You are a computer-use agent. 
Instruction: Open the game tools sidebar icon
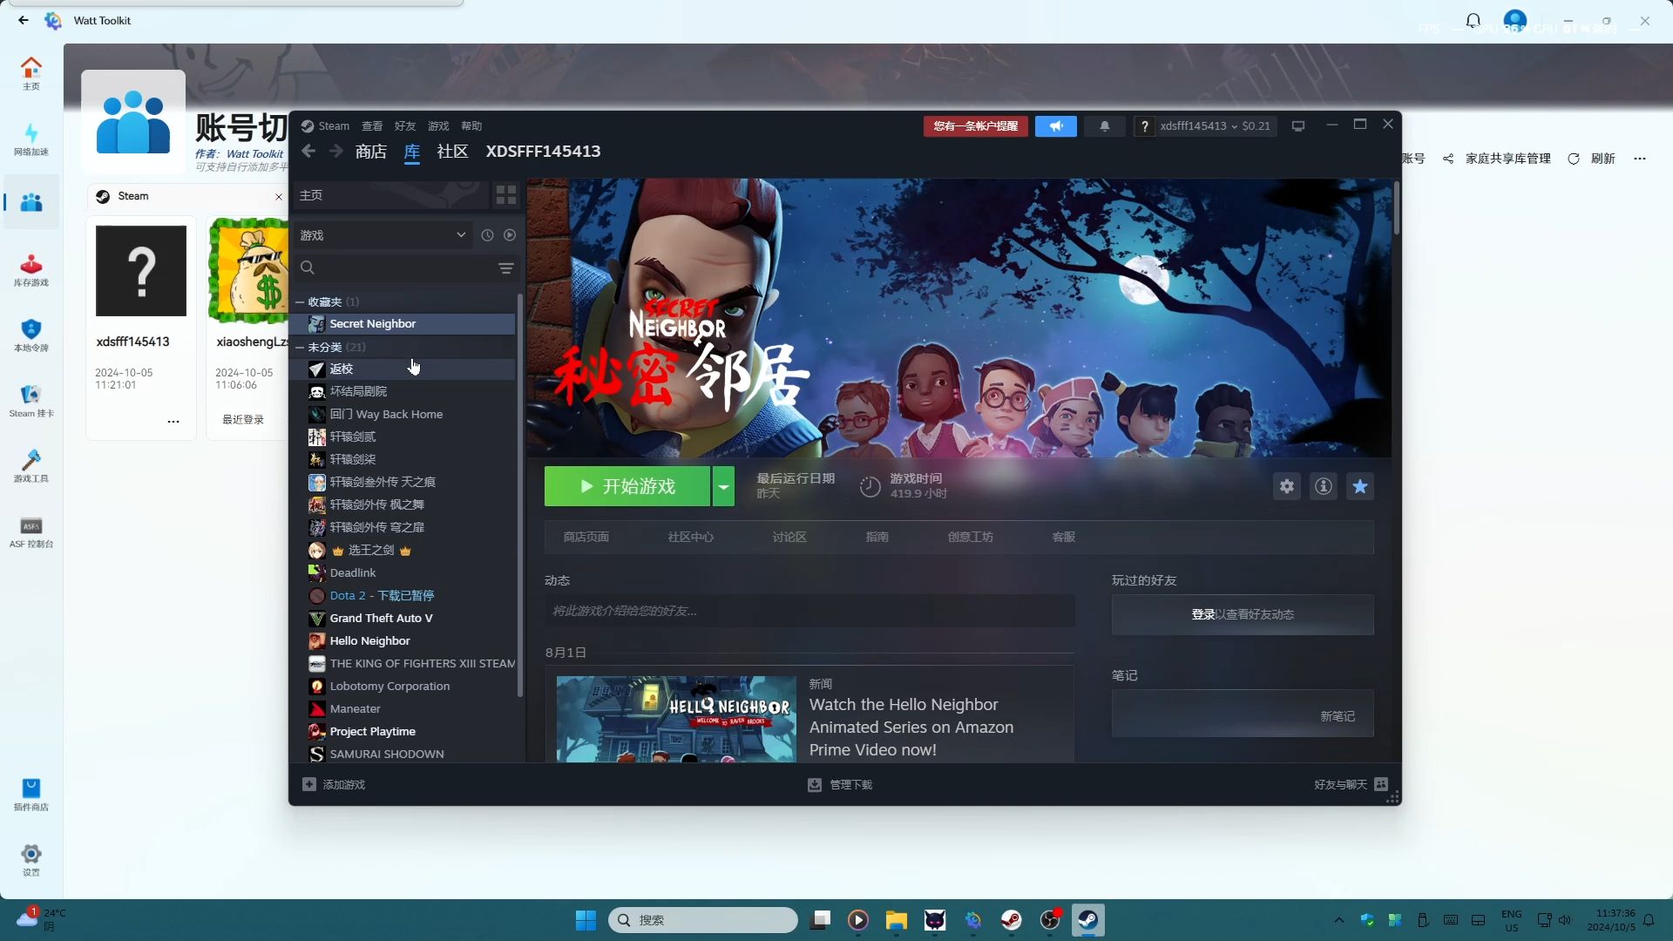pyautogui.click(x=31, y=465)
